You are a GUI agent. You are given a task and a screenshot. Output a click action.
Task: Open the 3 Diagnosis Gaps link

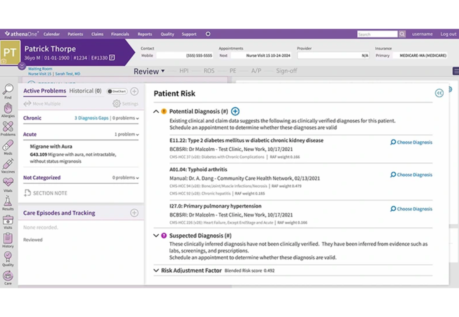pos(91,118)
